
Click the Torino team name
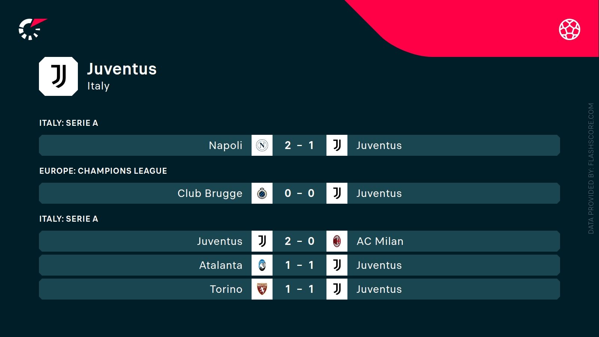226,289
